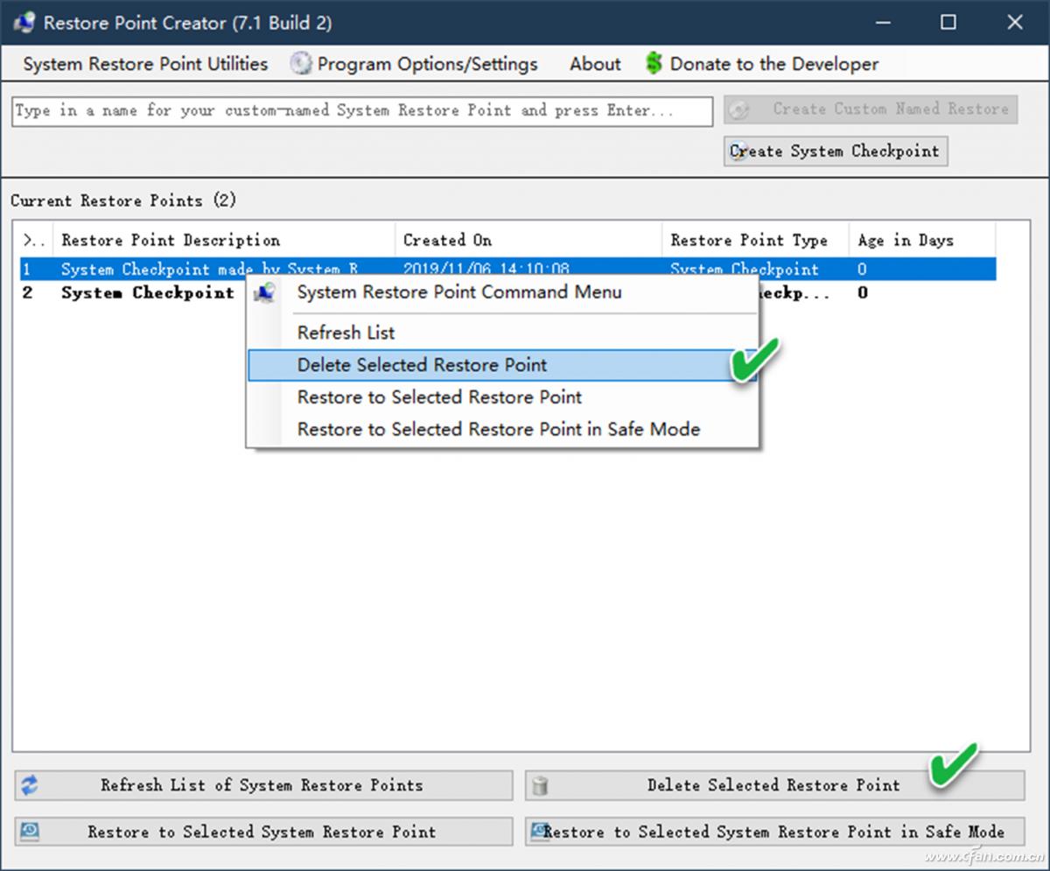Viewport: 1050px width, 871px height.
Task: Choose Delete Selected Restore Point in context menu
Action: click(x=422, y=365)
